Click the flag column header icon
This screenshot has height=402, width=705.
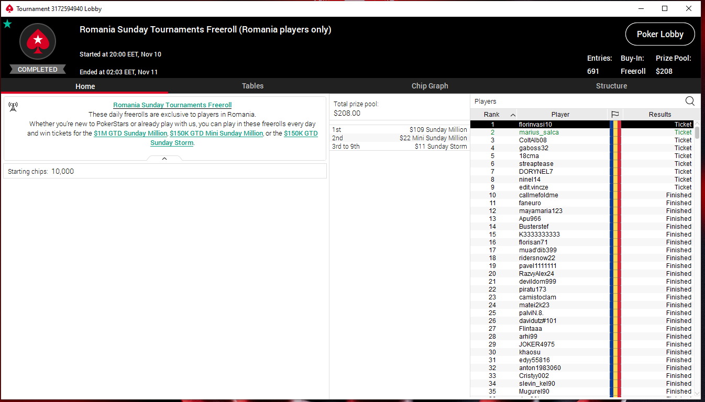(615, 115)
